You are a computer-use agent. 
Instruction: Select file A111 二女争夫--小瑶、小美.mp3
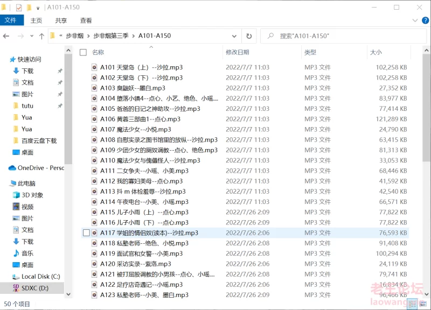pos(144,171)
